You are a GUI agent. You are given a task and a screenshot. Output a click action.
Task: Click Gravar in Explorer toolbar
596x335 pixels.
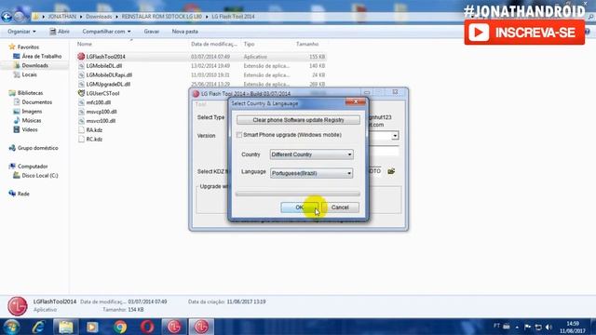coord(151,32)
